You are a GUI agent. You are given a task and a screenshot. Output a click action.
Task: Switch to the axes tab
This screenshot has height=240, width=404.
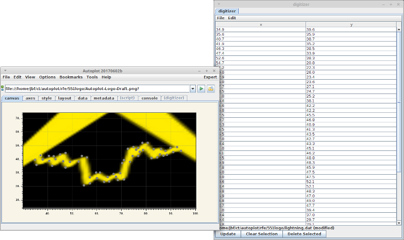point(30,98)
